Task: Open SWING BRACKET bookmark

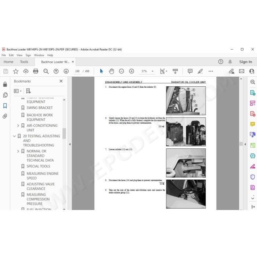Action: click(x=40, y=108)
